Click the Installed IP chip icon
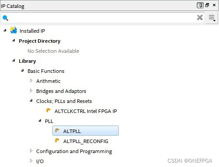 (14, 30)
